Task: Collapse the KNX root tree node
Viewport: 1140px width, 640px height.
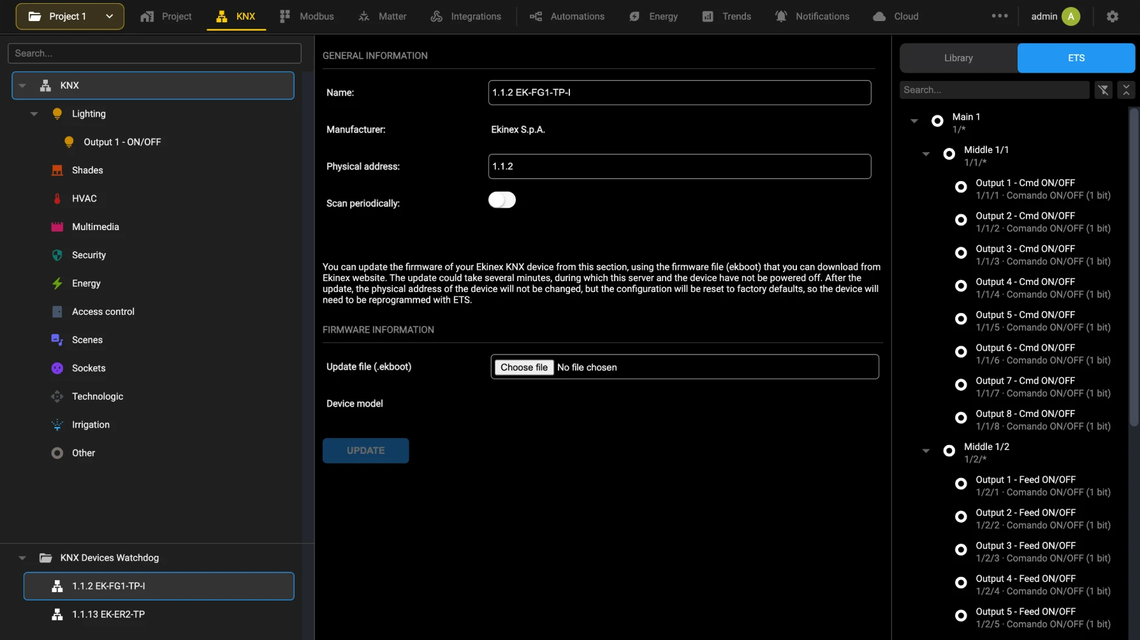Action: click(x=22, y=85)
